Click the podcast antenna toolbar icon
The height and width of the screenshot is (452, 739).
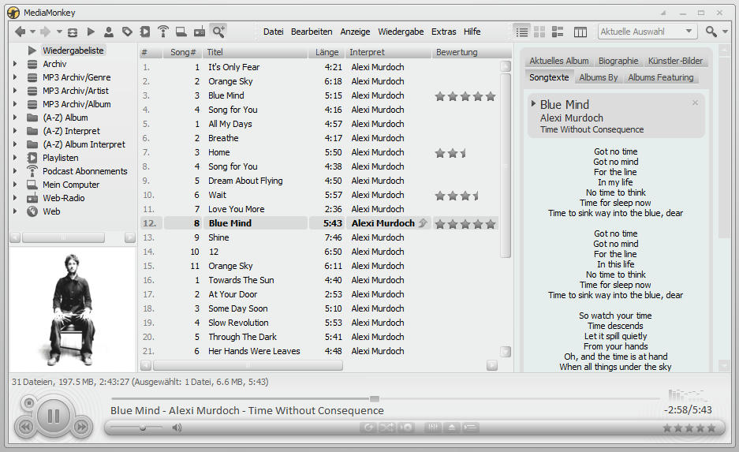pos(163,32)
